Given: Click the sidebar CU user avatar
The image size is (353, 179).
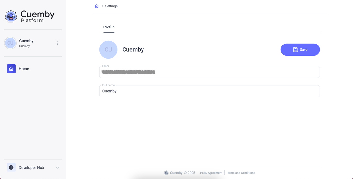Looking at the screenshot, I should [x=10, y=43].
